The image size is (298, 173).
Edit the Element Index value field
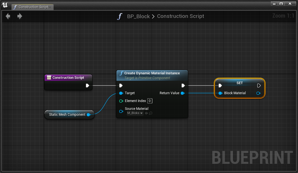pyautogui.click(x=150, y=101)
